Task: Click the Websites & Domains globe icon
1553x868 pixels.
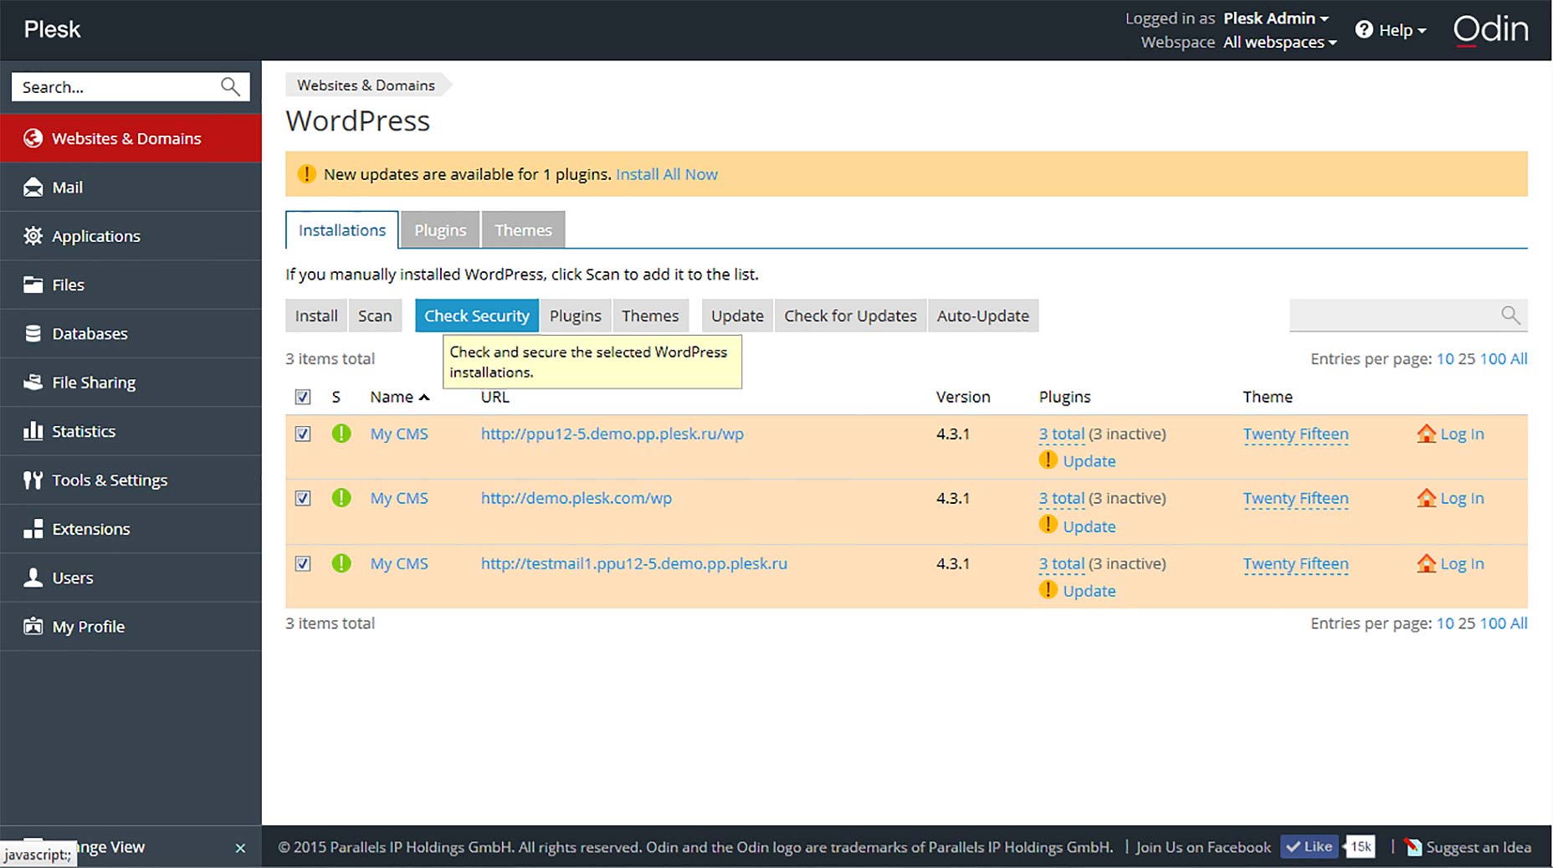Action: click(x=33, y=138)
